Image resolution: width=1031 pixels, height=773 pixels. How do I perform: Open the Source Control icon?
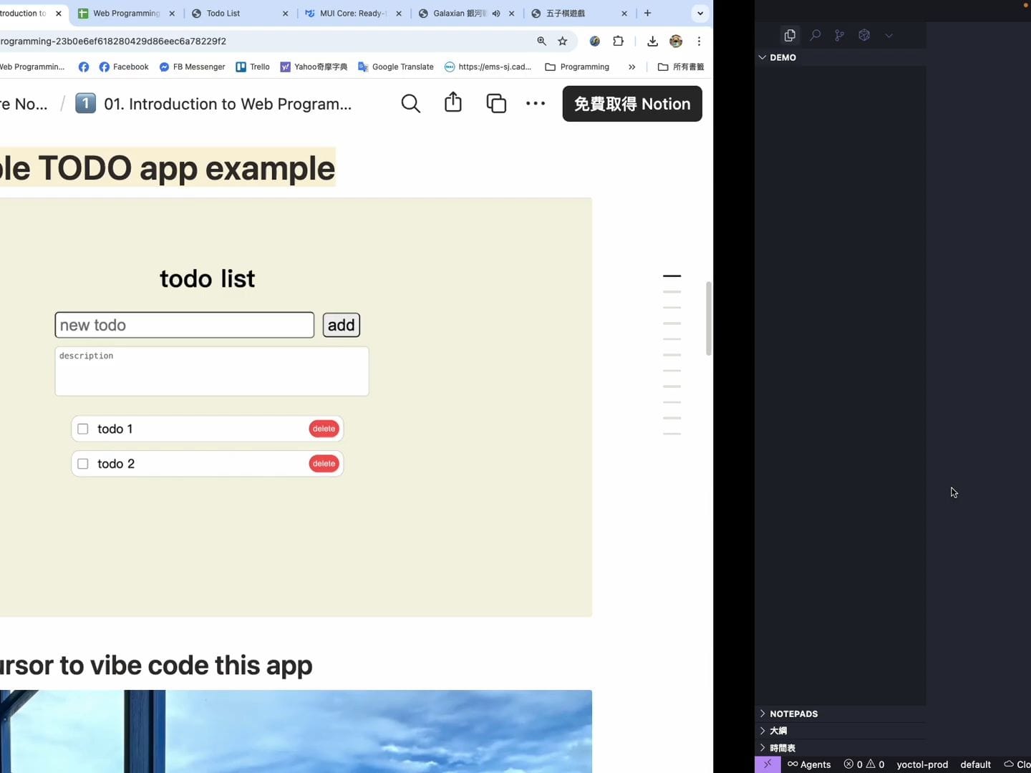point(839,35)
